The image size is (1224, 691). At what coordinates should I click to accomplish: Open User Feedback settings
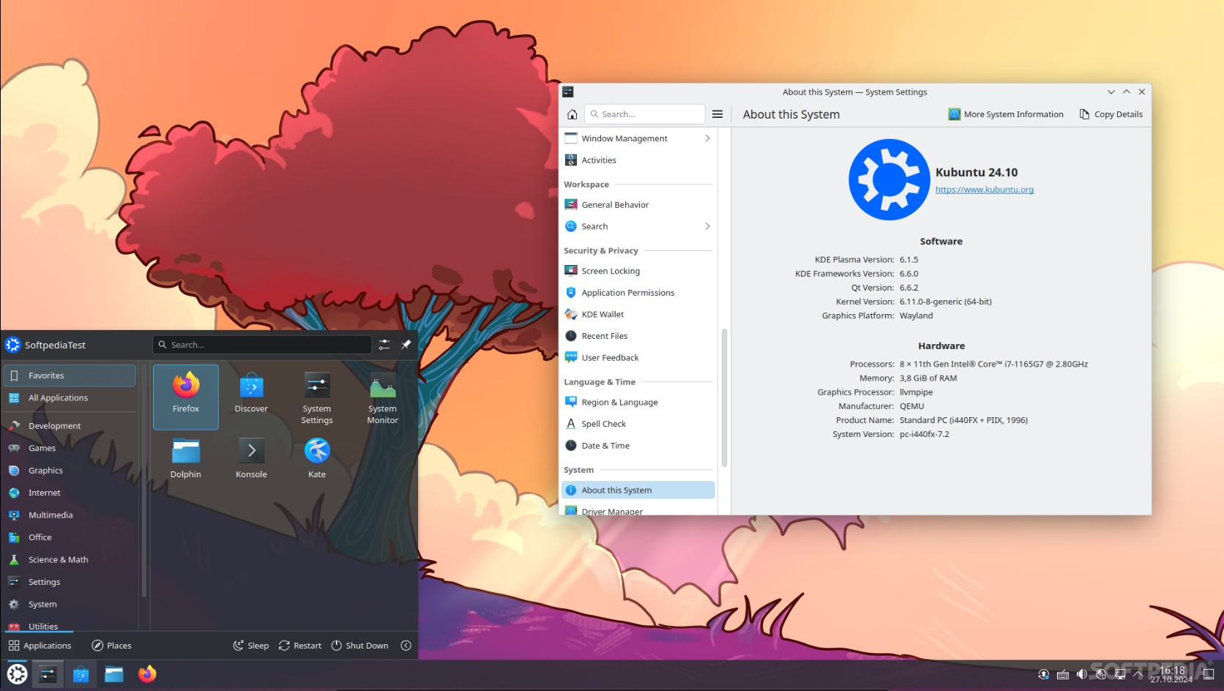pos(638,358)
